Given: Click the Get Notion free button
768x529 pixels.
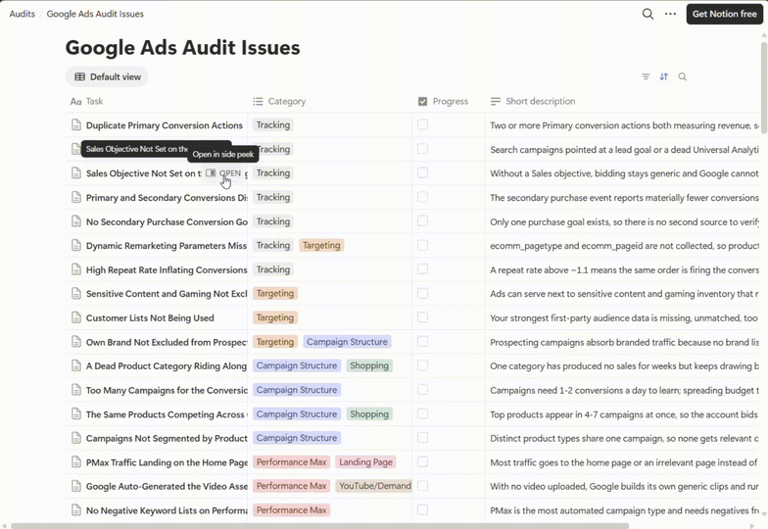Looking at the screenshot, I should tap(725, 14).
